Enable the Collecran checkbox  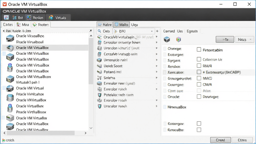[x=199, y=59]
